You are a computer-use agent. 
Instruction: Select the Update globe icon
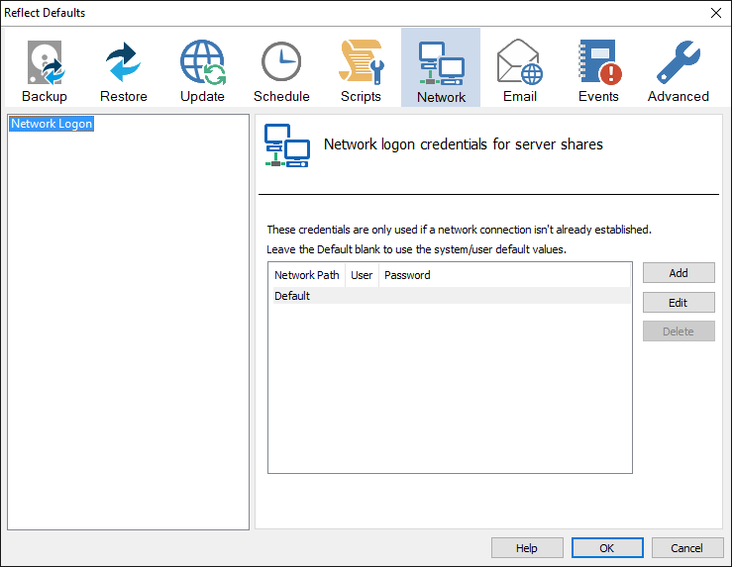pos(202,62)
